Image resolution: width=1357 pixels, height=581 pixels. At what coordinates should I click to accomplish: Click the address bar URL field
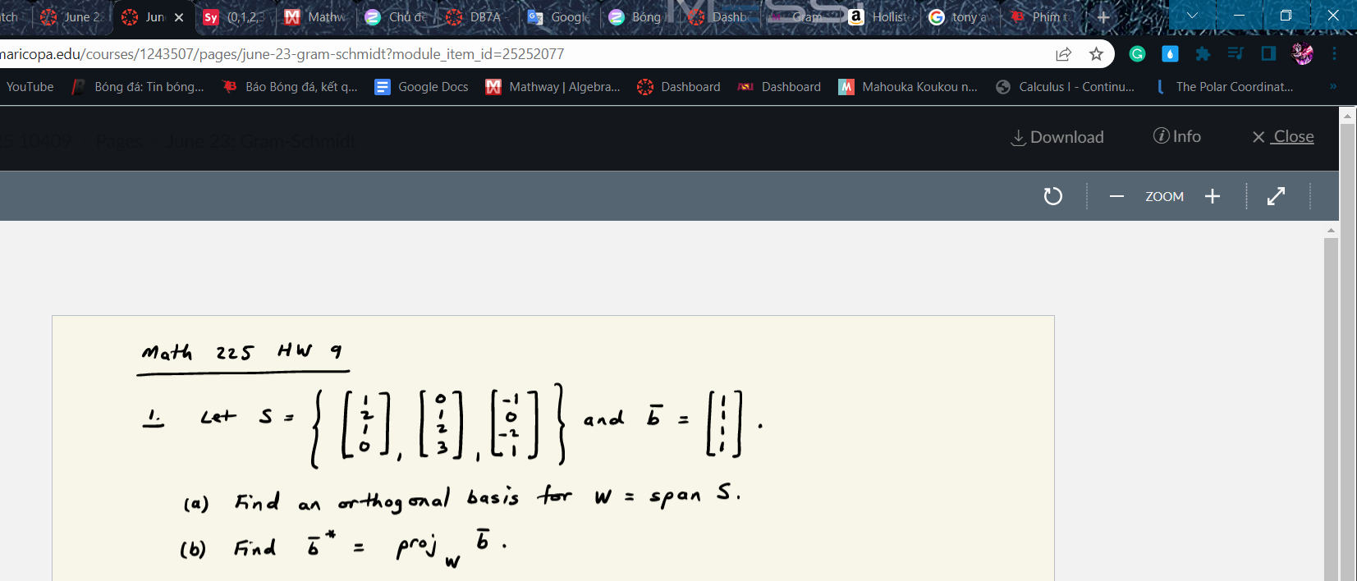point(525,54)
